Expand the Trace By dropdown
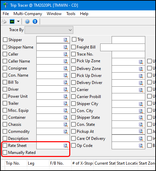 pos(49,30)
